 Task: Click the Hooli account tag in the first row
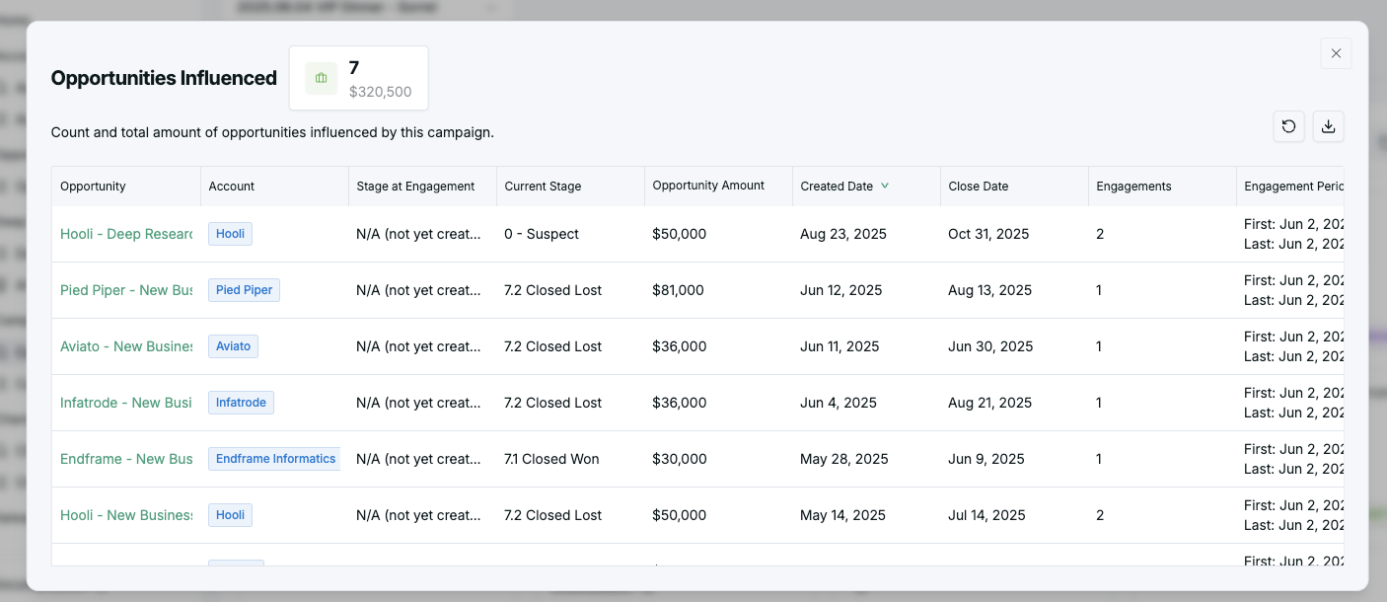click(230, 234)
